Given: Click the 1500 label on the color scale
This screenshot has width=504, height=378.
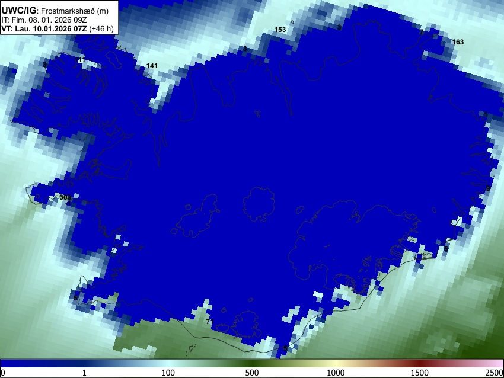Looking at the screenshot, I should click(420, 373).
